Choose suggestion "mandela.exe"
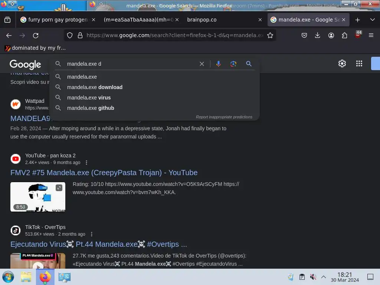This screenshot has height=285, width=380. tap(155, 77)
